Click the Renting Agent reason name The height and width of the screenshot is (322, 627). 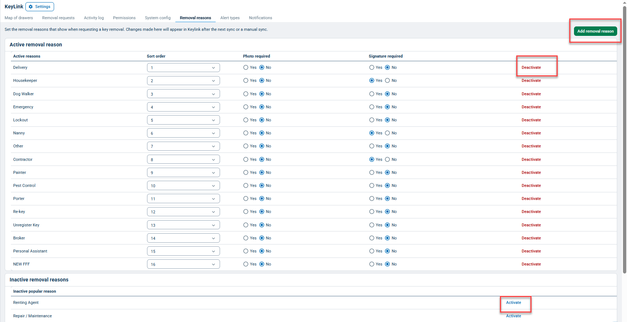[26, 302]
